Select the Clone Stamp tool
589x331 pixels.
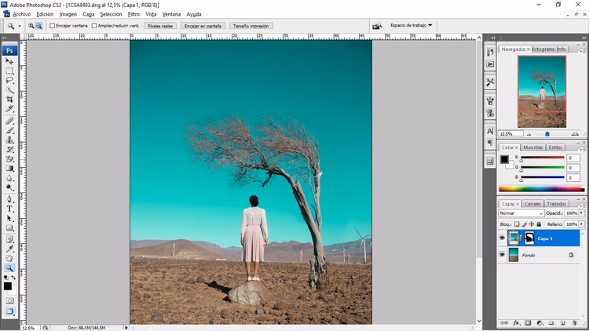[x=9, y=140]
